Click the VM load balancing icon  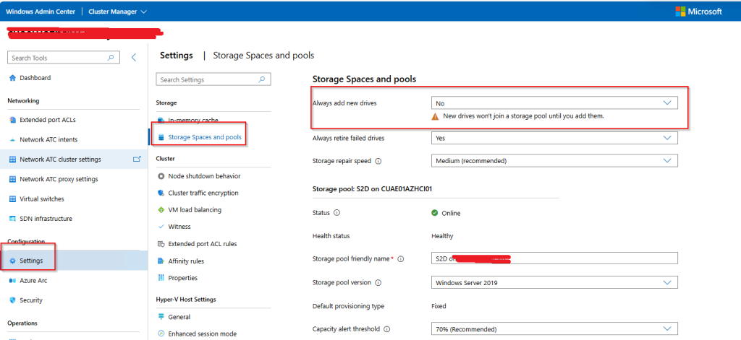point(161,210)
